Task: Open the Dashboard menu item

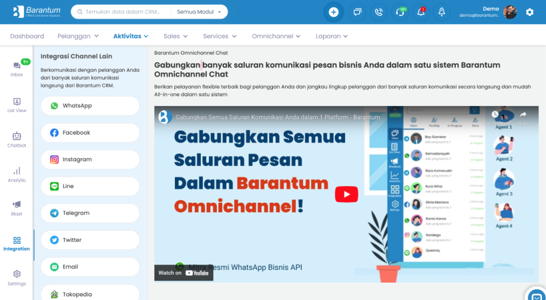Action: click(27, 36)
